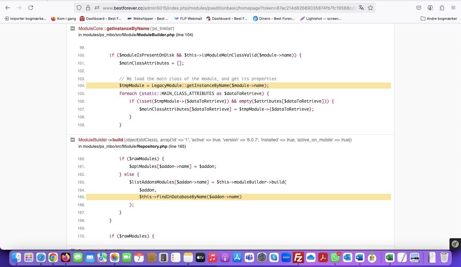
Task: Open Microsoft Outlook from the Dock
Action: point(347,257)
